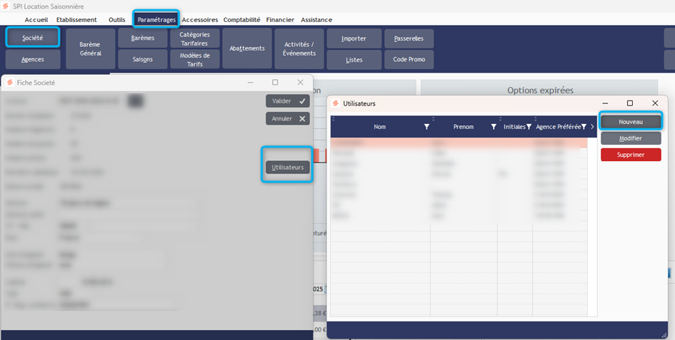This screenshot has width=675, height=340.
Task: Cancel with the Annuler X button
Action: point(287,118)
